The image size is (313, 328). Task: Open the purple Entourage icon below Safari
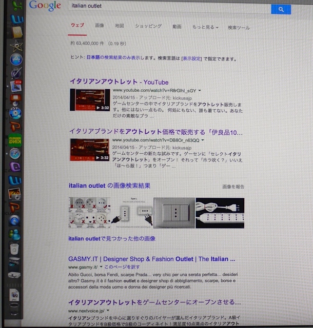[15, 167]
